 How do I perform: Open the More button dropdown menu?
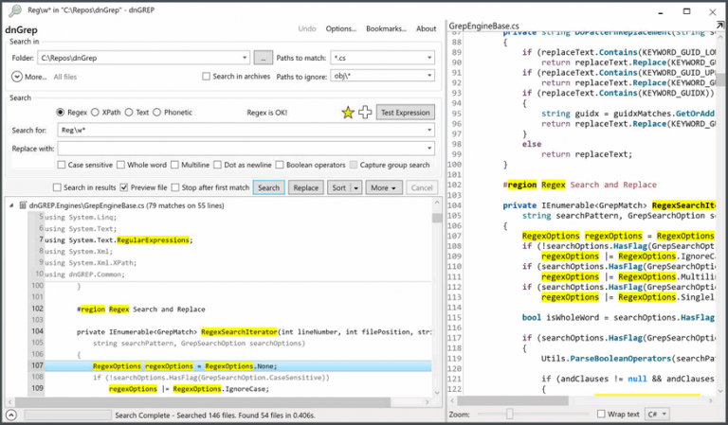point(384,187)
